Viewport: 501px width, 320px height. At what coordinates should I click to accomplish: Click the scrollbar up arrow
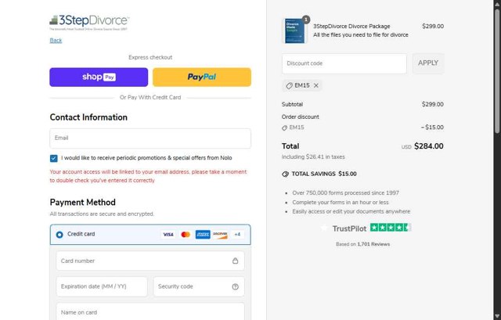click(497, 3)
